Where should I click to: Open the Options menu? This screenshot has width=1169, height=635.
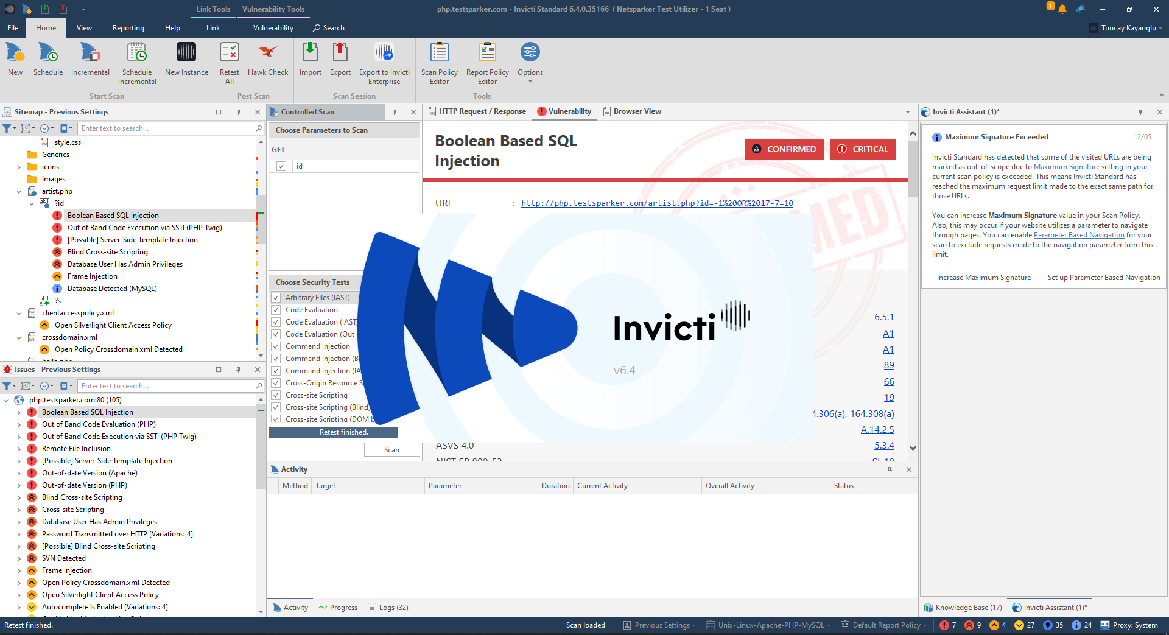pyautogui.click(x=530, y=62)
